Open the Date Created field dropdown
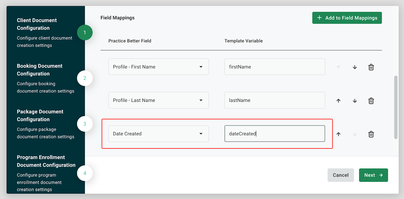 coord(158,134)
